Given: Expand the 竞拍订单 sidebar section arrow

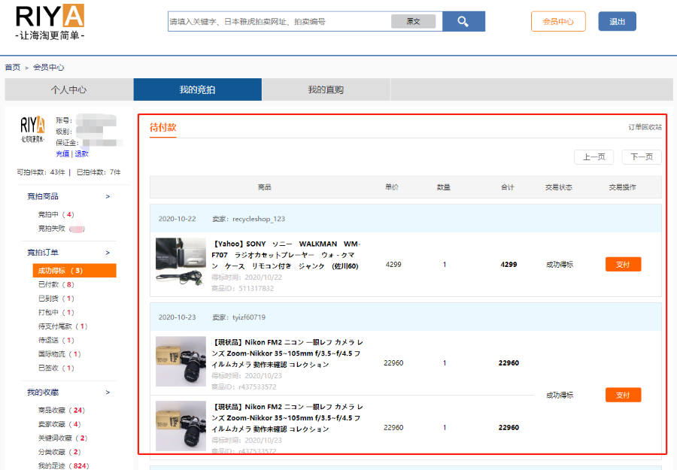Looking at the screenshot, I should click(108, 253).
